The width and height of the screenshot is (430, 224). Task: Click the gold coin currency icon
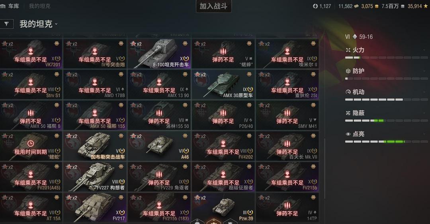click(377, 6)
